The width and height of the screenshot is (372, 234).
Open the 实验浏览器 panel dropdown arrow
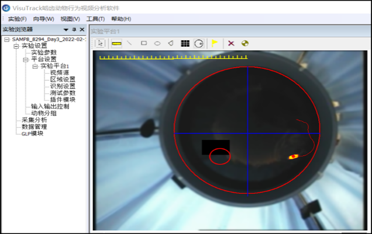coord(66,30)
